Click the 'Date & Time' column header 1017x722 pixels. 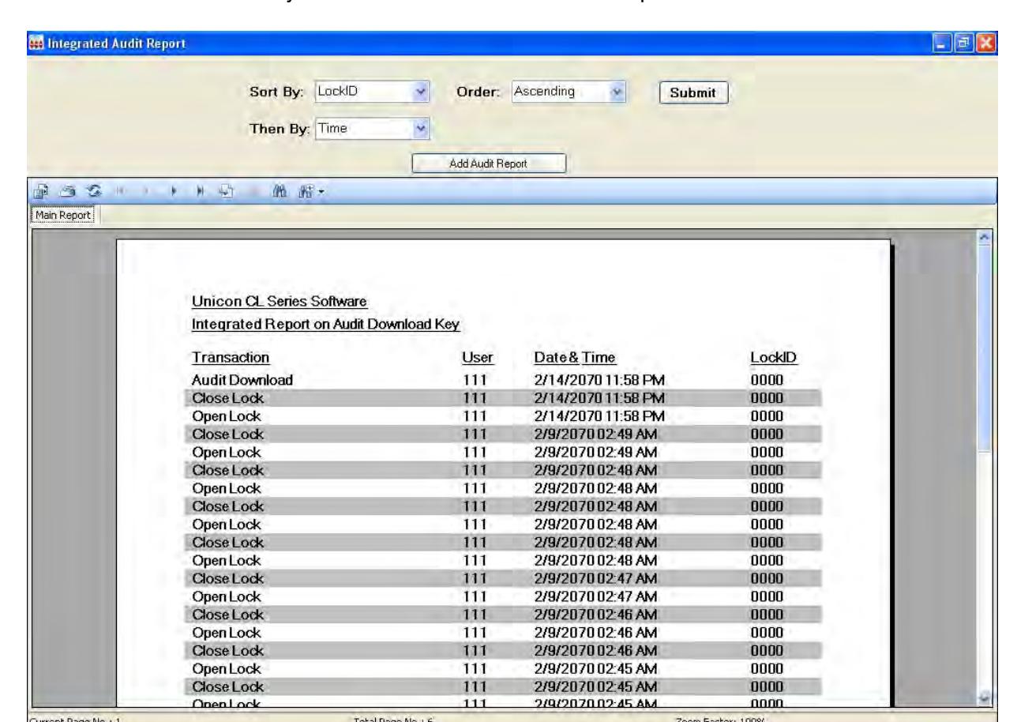[575, 357]
